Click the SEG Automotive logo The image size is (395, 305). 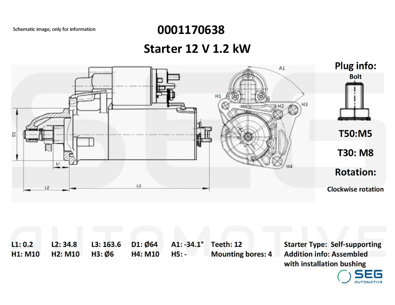coord(360,276)
